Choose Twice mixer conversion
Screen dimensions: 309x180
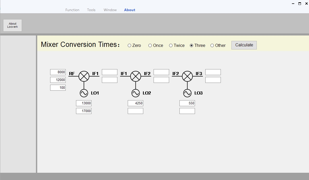[x=171, y=46]
